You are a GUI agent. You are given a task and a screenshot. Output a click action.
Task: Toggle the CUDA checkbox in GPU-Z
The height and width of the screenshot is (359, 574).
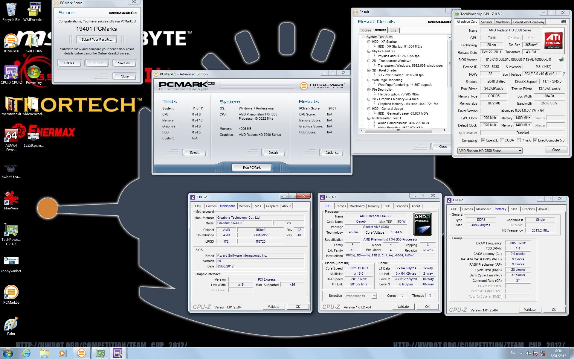pyautogui.click(x=502, y=140)
